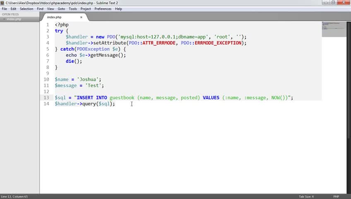Viewport: 351px width, 199px height.
Task: Click the new keyword on line 3
Action: click(x=100, y=37)
